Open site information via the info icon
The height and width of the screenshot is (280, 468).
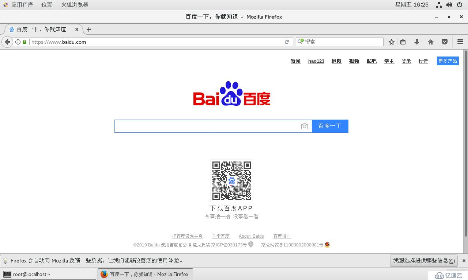click(x=18, y=42)
